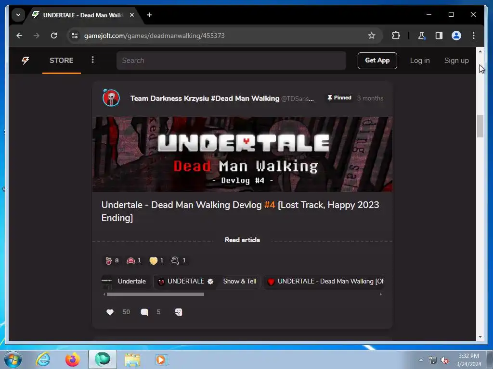Open the tab search dropdown
This screenshot has width=493, height=369.
click(x=18, y=15)
